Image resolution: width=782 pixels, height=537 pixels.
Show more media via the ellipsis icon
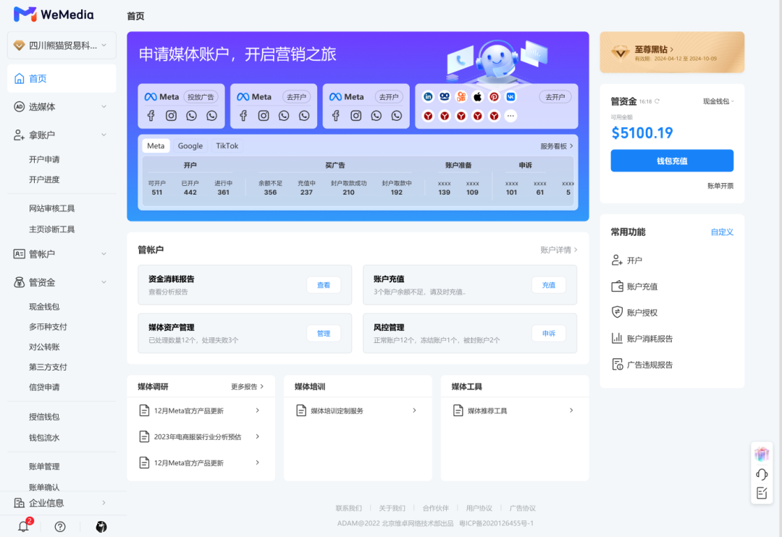pos(510,116)
